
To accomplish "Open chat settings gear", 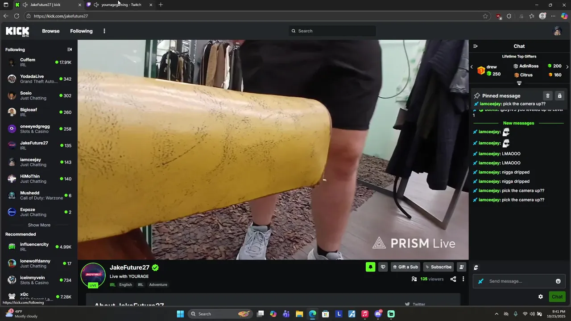I will click(541, 297).
